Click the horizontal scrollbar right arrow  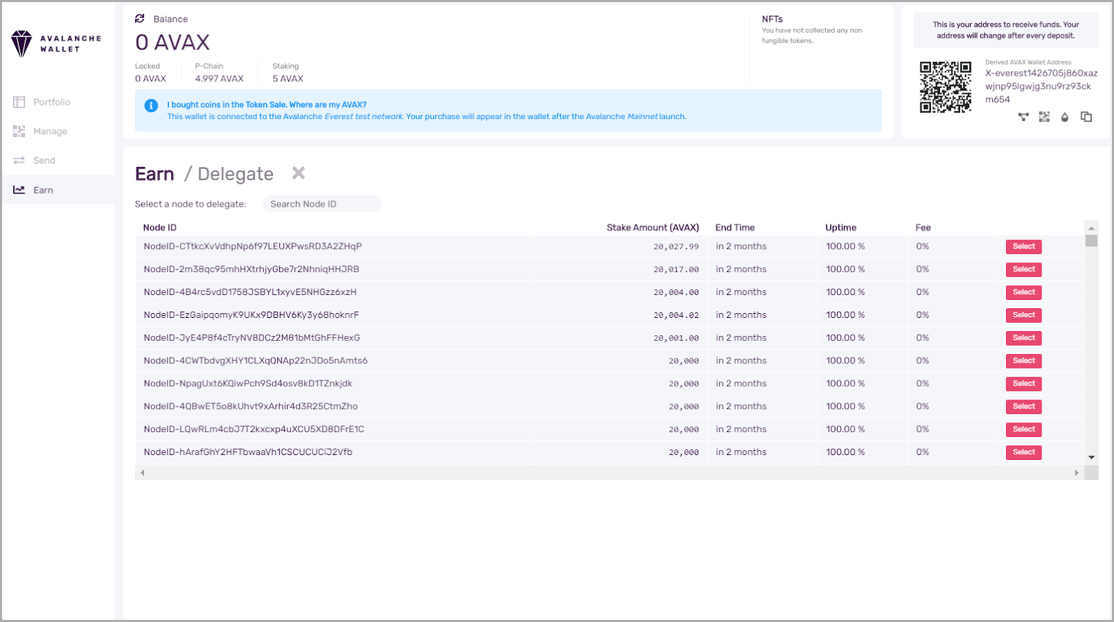point(1076,472)
